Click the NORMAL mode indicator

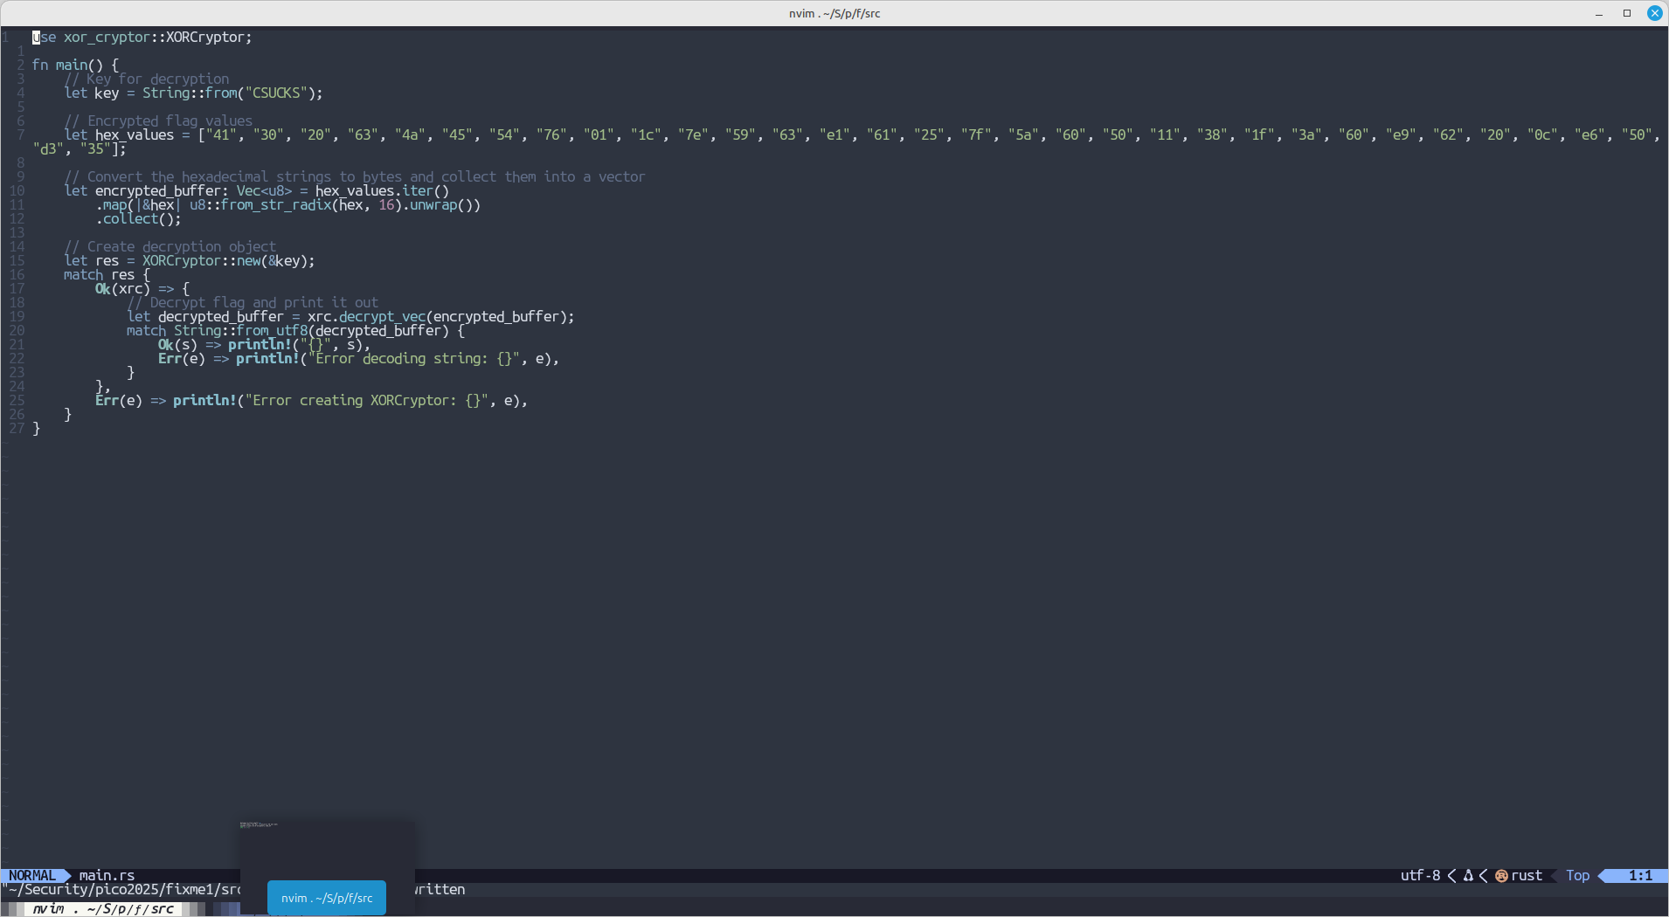[x=32, y=876]
